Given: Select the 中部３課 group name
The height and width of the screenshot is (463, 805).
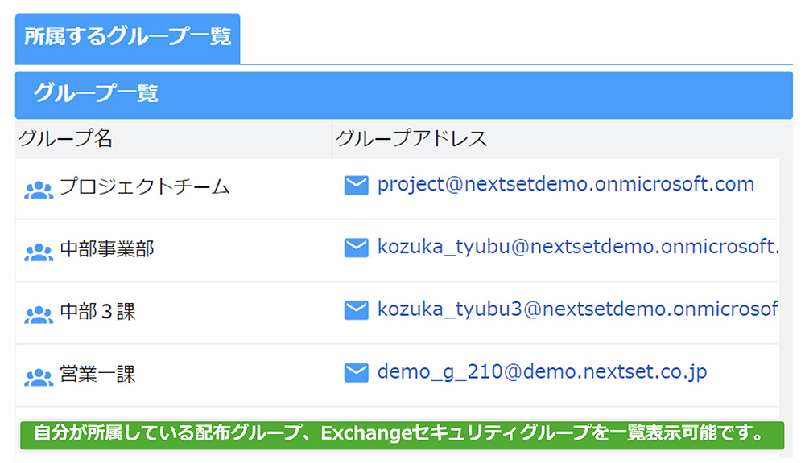Looking at the screenshot, I should [x=97, y=312].
